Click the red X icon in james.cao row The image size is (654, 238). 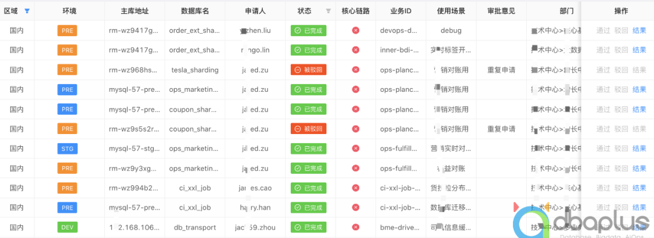click(355, 188)
